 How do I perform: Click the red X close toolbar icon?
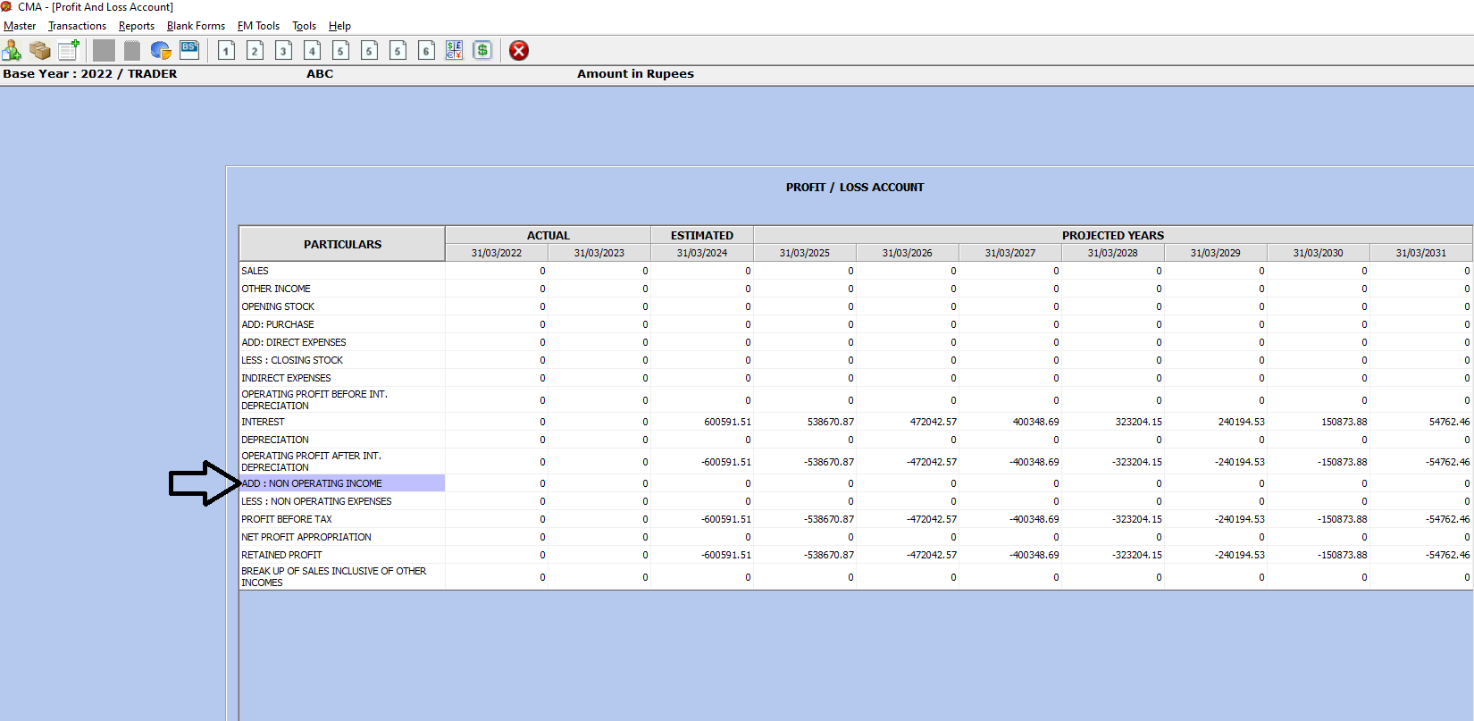519,50
